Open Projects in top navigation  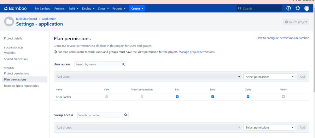tap(60, 8)
